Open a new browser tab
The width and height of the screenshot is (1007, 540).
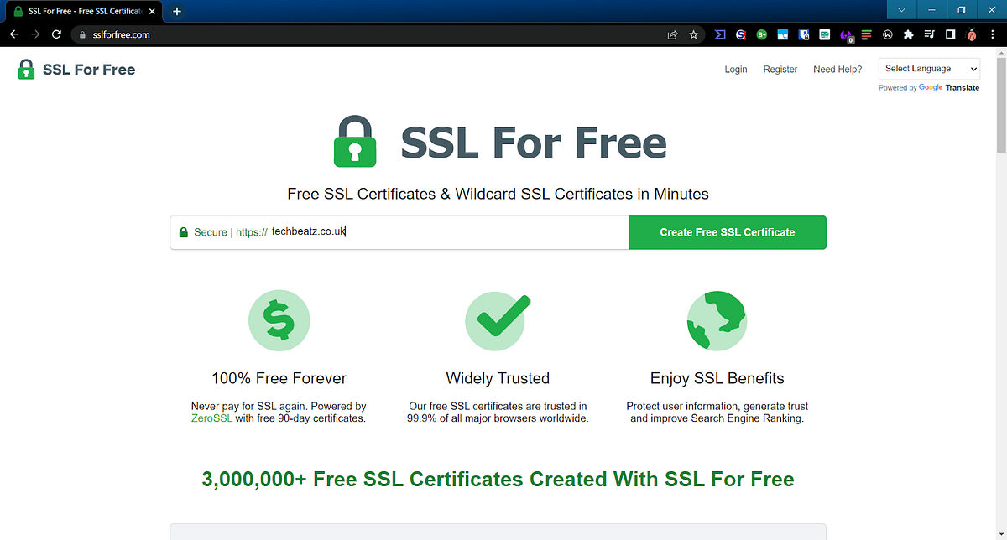(x=176, y=11)
